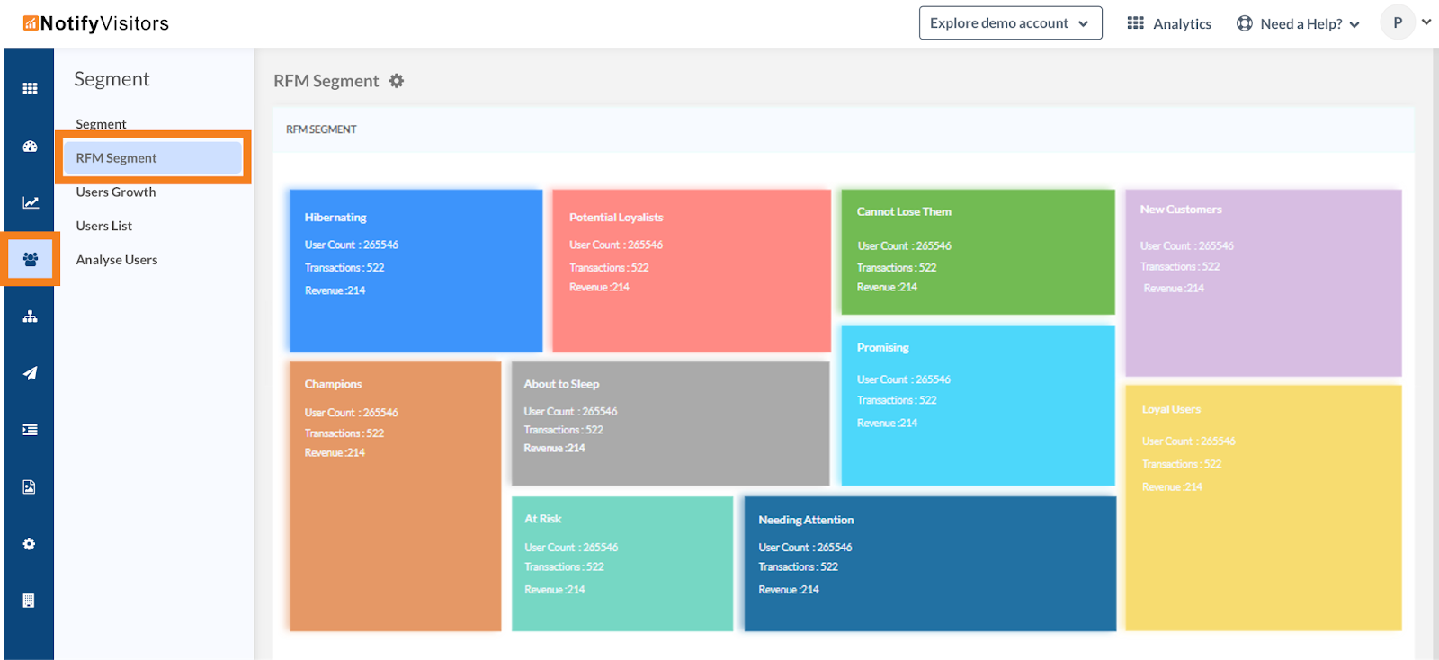Click the hierarchy sitemap sidebar icon
Viewport: 1439px width, 660px height.
(30, 317)
